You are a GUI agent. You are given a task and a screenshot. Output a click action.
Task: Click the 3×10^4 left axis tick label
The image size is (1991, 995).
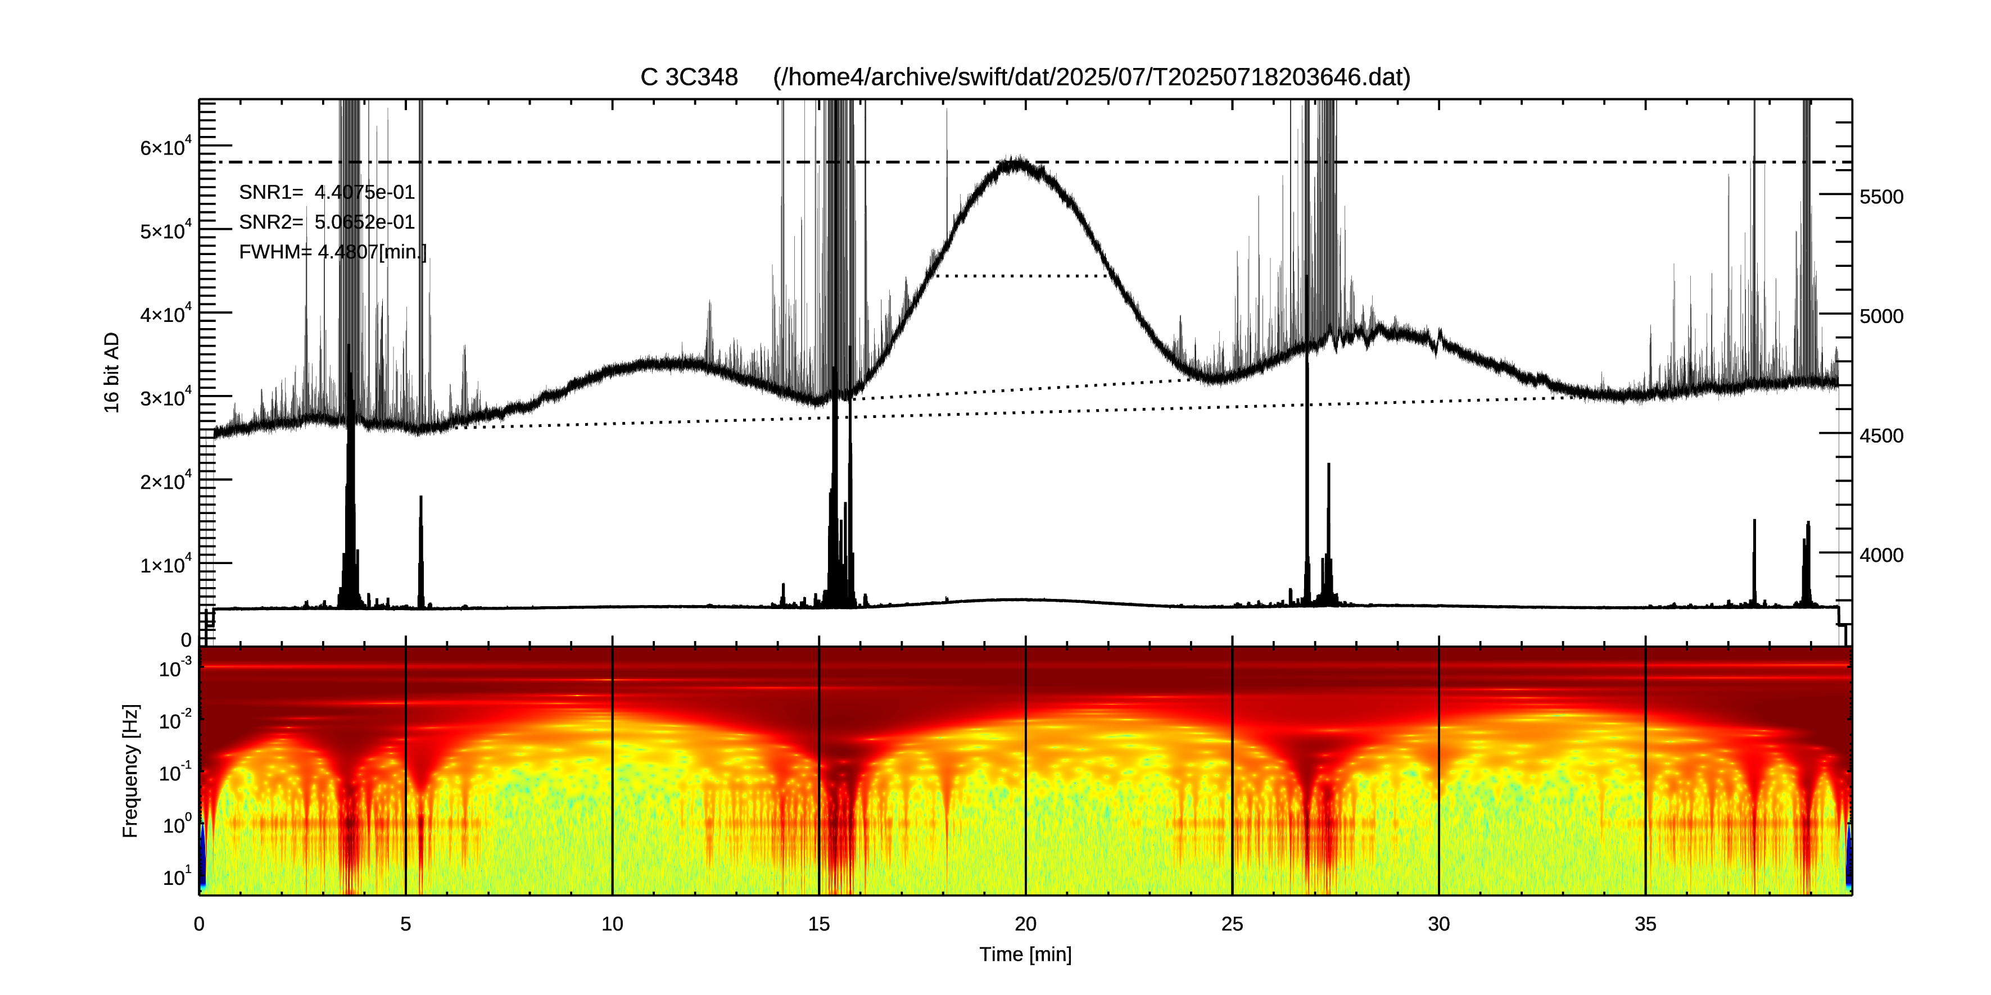pos(165,397)
